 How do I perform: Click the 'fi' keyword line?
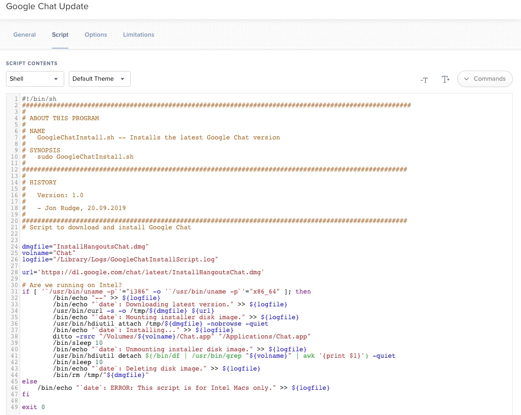coord(26,394)
